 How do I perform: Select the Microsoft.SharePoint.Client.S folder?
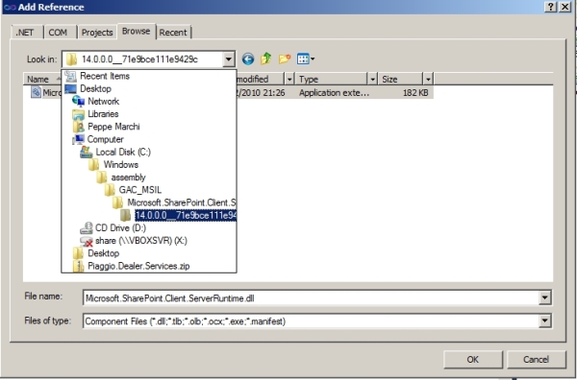(182, 202)
